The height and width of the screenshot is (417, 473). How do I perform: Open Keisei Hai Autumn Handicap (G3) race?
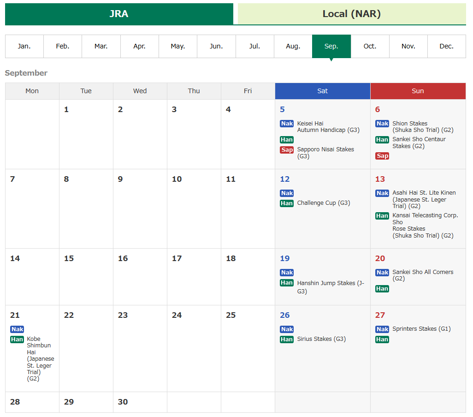click(328, 127)
